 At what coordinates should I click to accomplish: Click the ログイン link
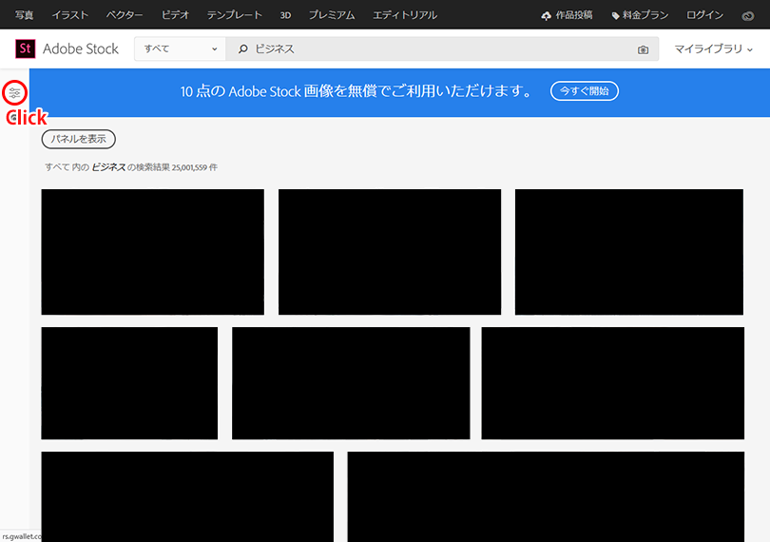704,15
